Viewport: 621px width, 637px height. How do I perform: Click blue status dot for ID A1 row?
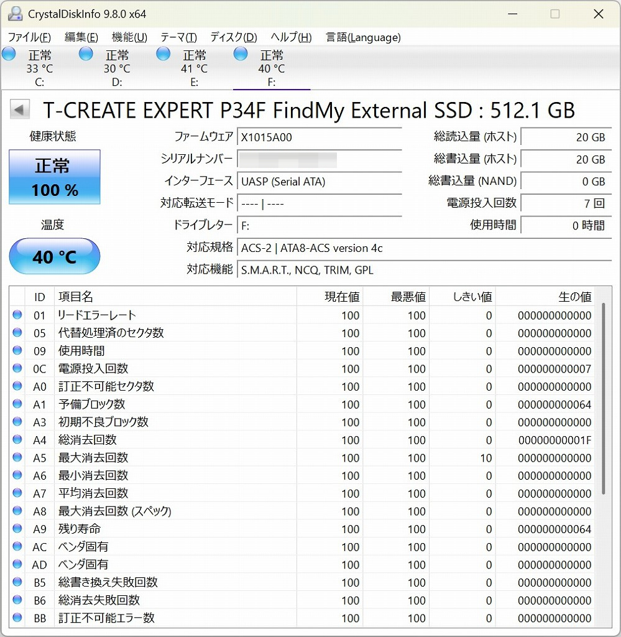click(17, 404)
